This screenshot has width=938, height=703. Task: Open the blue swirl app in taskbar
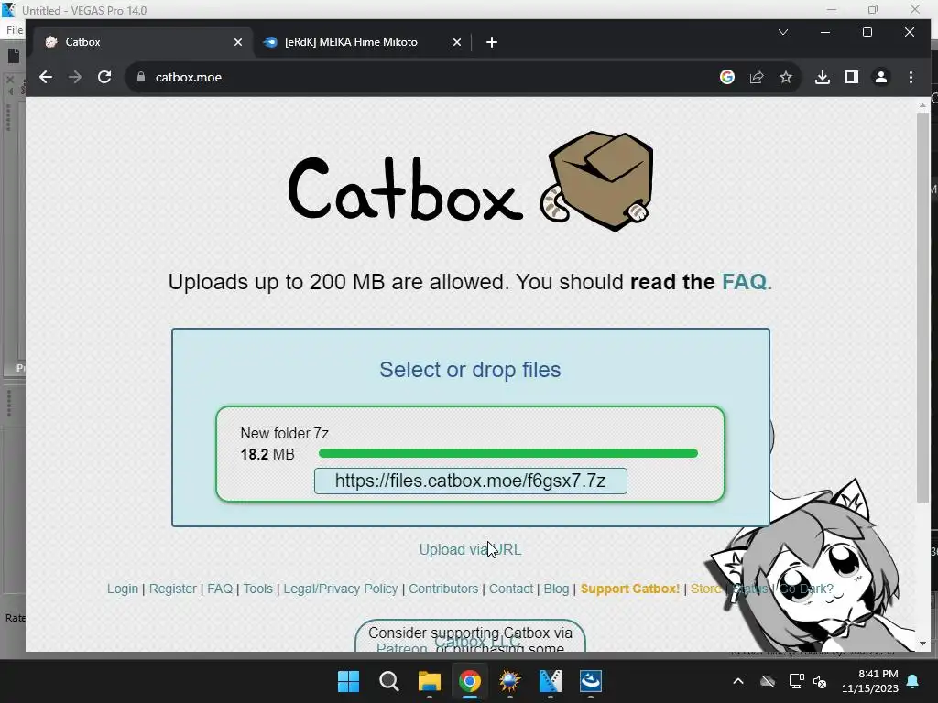tap(591, 681)
